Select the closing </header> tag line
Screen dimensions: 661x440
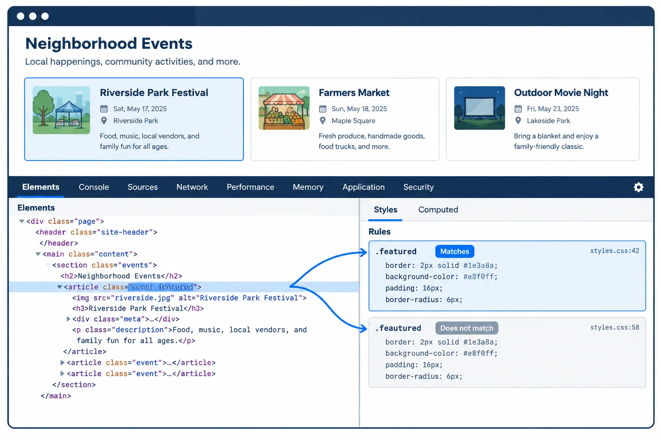(x=59, y=243)
